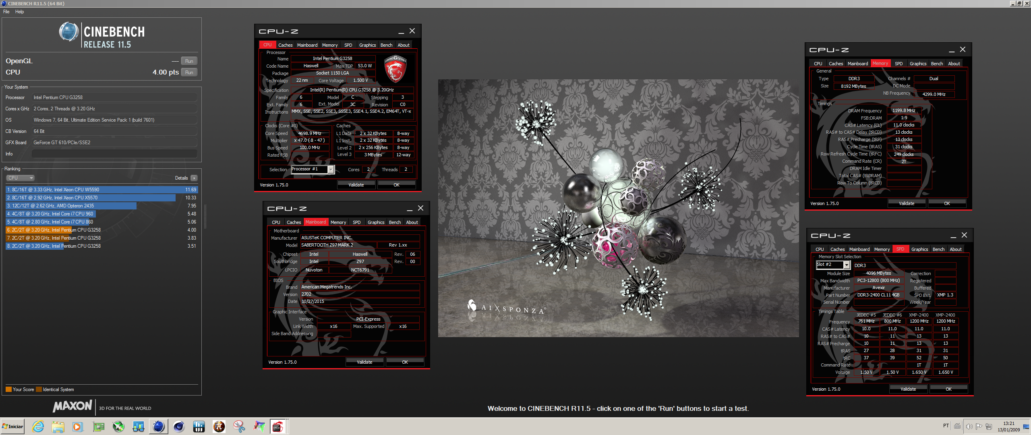Switch to Bench tab in the top CPU-Z CPU window
This screenshot has width=1031, height=435.
click(x=386, y=45)
